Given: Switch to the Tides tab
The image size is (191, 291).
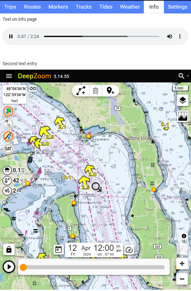Looking at the screenshot, I should click(106, 7).
